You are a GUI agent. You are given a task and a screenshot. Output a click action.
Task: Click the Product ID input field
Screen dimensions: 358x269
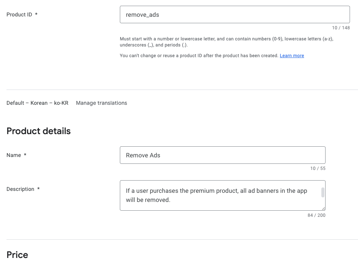tap(234, 14)
